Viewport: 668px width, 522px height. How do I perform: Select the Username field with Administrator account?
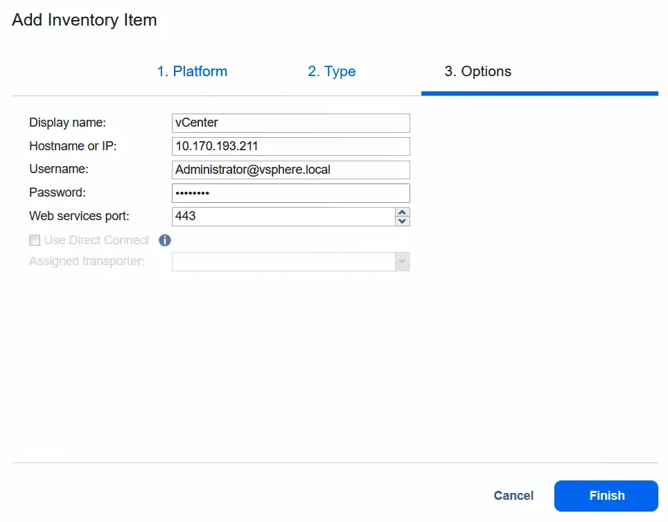coord(290,170)
